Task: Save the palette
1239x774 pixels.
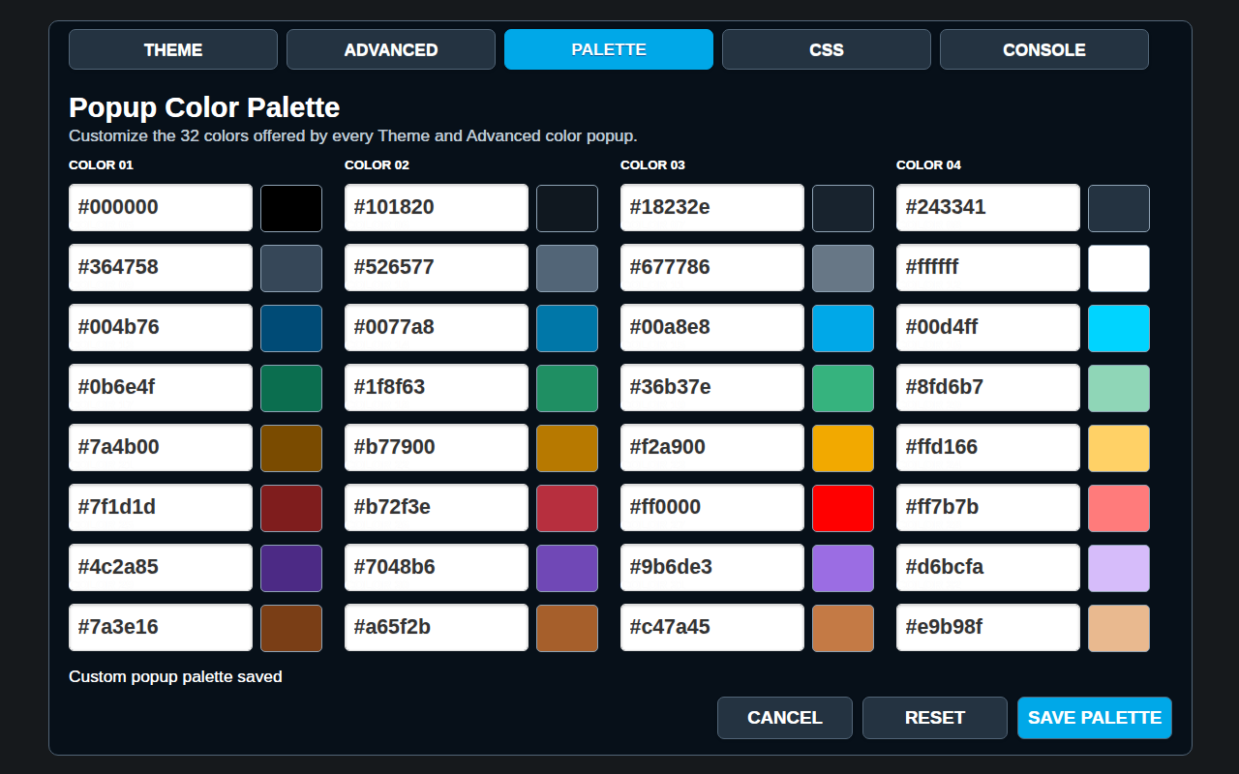Action: pyautogui.click(x=1095, y=718)
